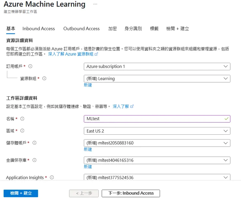
Task: Click info icon beside 區域 label
Action: pos(22,131)
